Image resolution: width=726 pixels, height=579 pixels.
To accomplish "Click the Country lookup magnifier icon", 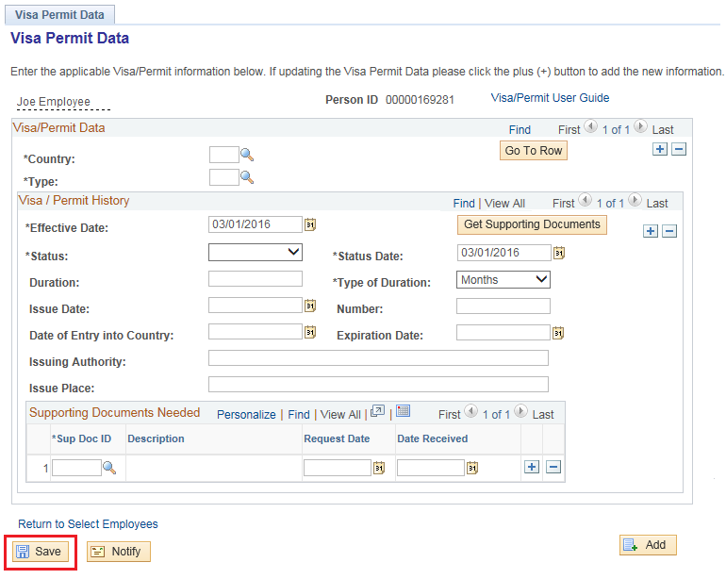I will (x=247, y=156).
